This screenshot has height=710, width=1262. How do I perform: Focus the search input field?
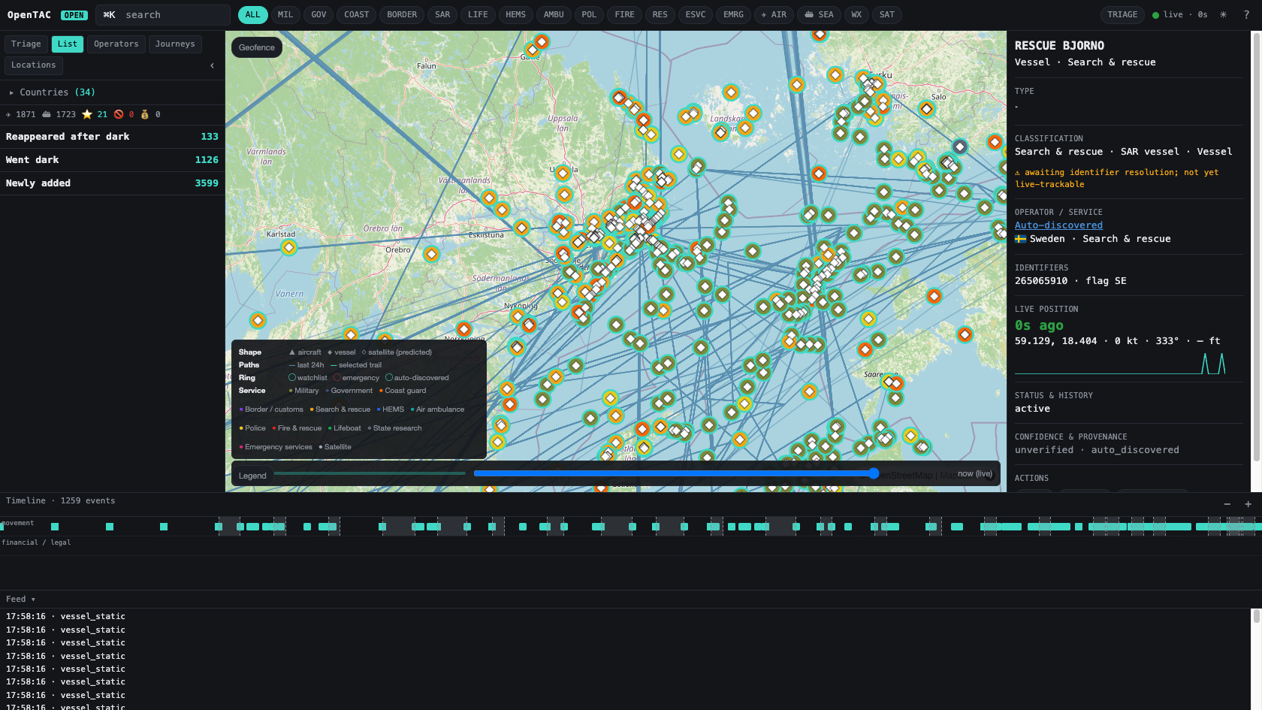pyautogui.click(x=163, y=15)
